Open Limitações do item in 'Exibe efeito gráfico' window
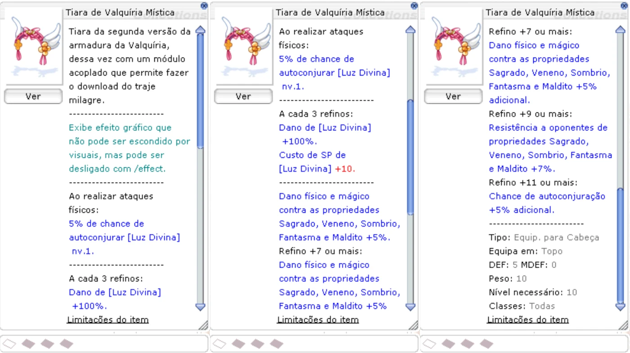The image size is (630, 353). pyautogui.click(x=108, y=320)
